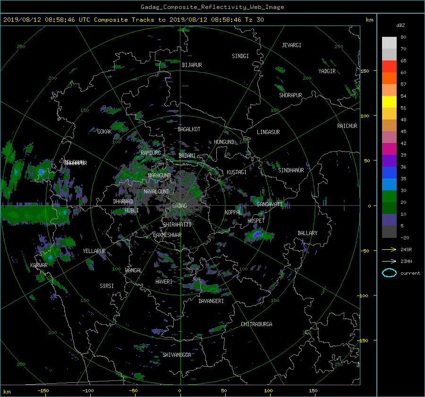
Task: Click the -150 km bottom axis tick label
Action: point(43,391)
